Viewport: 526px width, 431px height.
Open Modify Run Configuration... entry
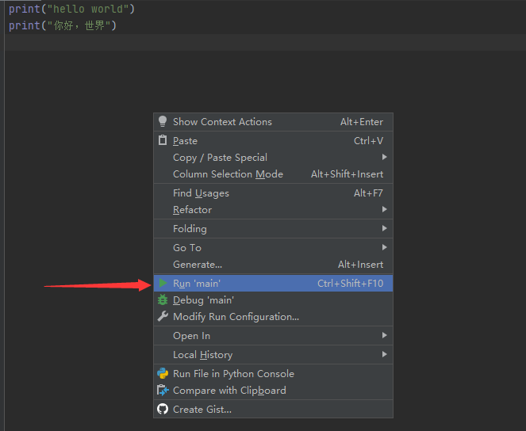tap(273, 317)
